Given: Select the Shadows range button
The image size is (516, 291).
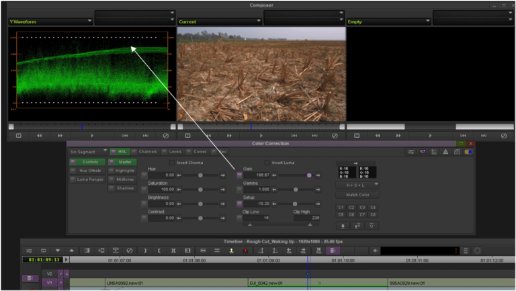Looking at the screenshot, I should (x=122, y=188).
